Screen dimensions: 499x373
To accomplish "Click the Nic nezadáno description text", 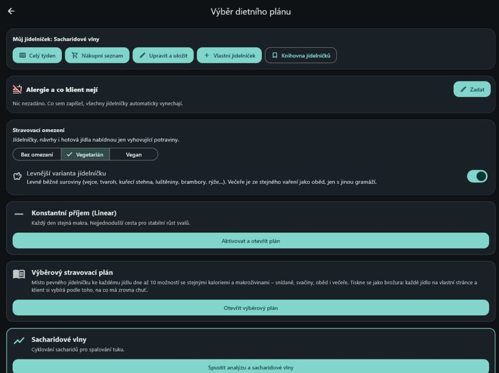I will click(x=97, y=103).
